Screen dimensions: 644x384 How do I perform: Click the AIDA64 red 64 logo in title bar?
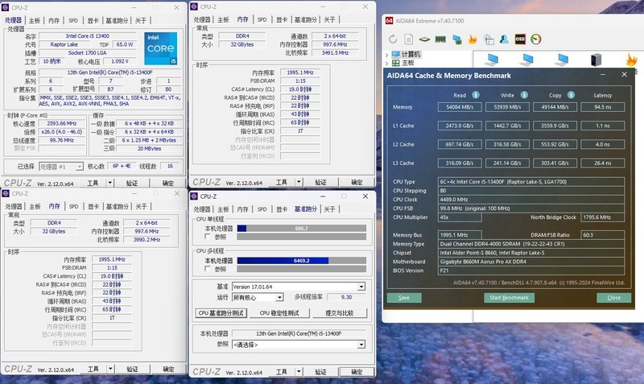pos(389,21)
